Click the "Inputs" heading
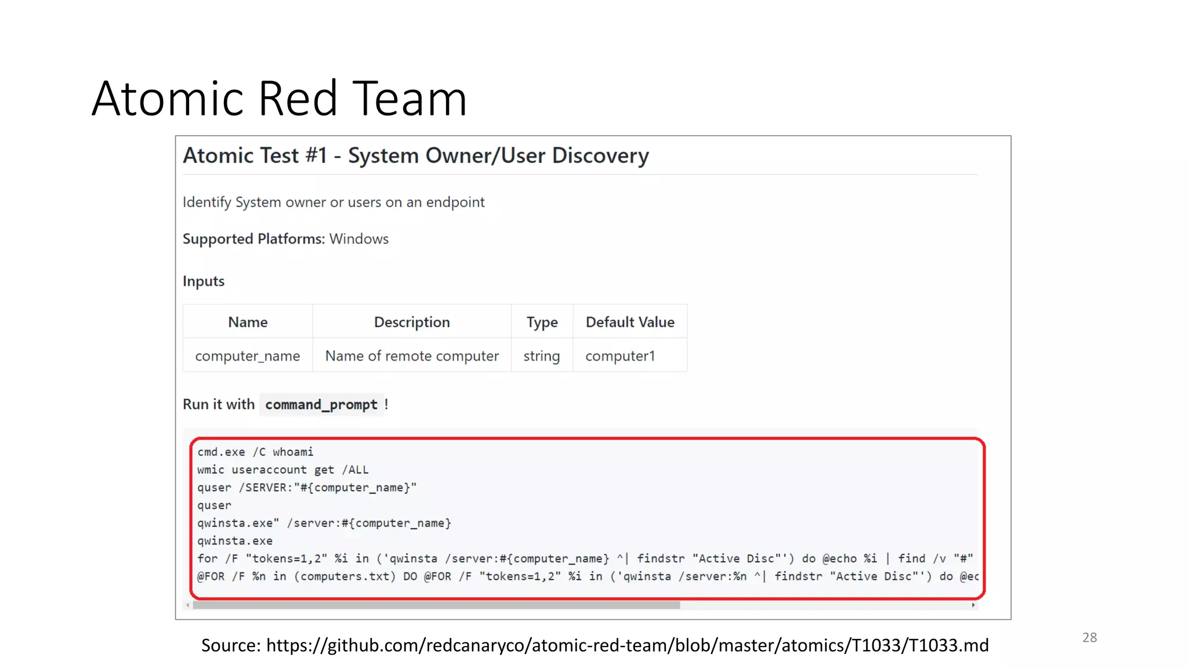This screenshot has height=668, width=1188. (x=204, y=281)
